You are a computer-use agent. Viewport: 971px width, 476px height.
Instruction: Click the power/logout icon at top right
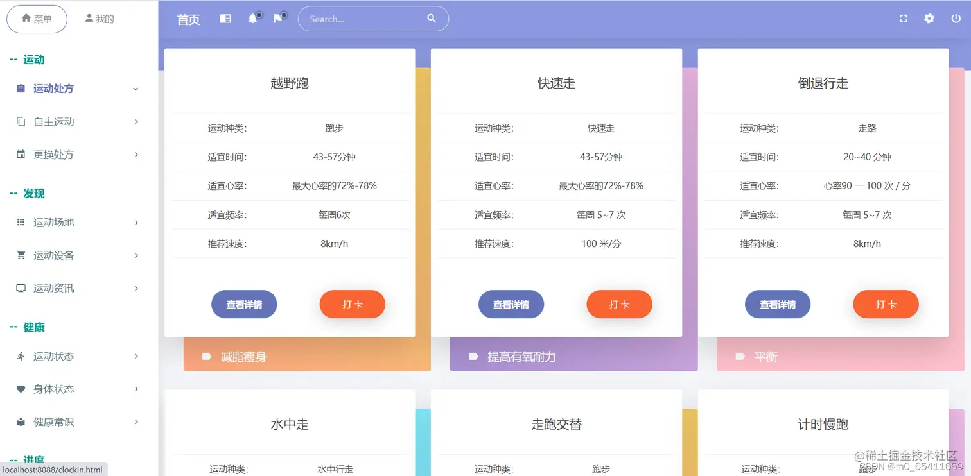pyautogui.click(x=956, y=19)
